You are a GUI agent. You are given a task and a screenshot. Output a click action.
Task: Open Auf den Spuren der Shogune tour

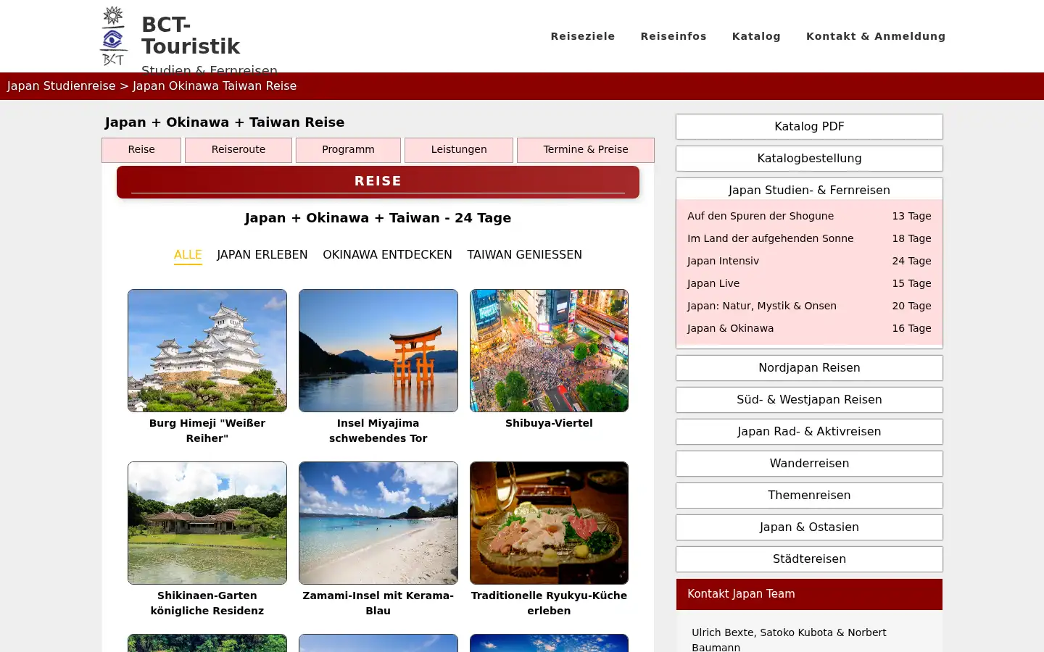click(x=809, y=216)
